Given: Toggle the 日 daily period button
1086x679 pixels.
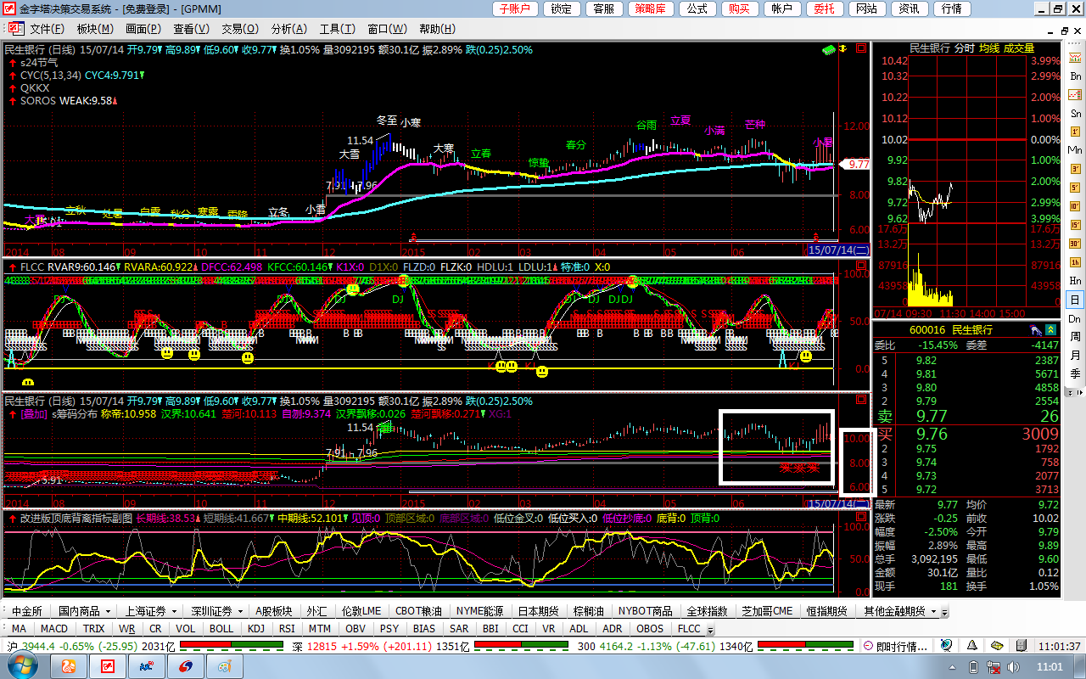Looking at the screenshot, I should [x=1075, y=300].
